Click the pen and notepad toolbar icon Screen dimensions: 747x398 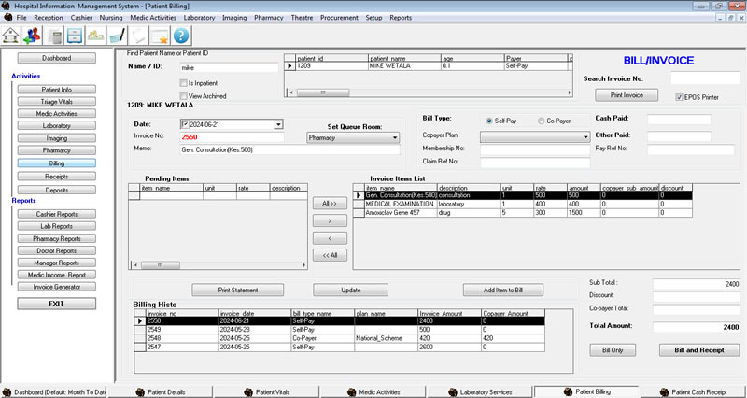pyautogui.click(x=118, y=36)
